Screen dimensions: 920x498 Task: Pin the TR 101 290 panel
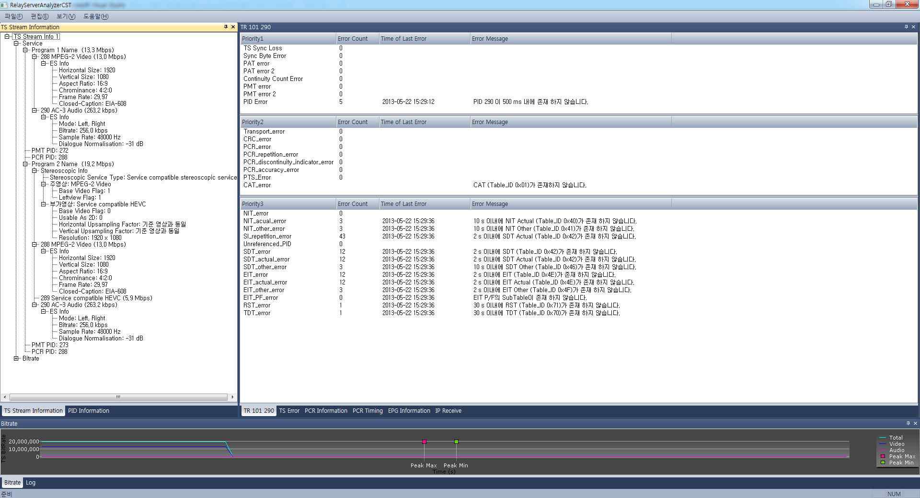(906, 27)
